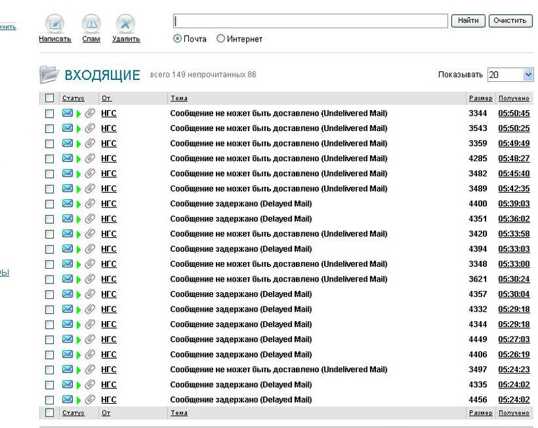This screenshot has width=538, height=428.
Task: Click envelope icon of the 05:24:23 message
Action: pos(67,370)
